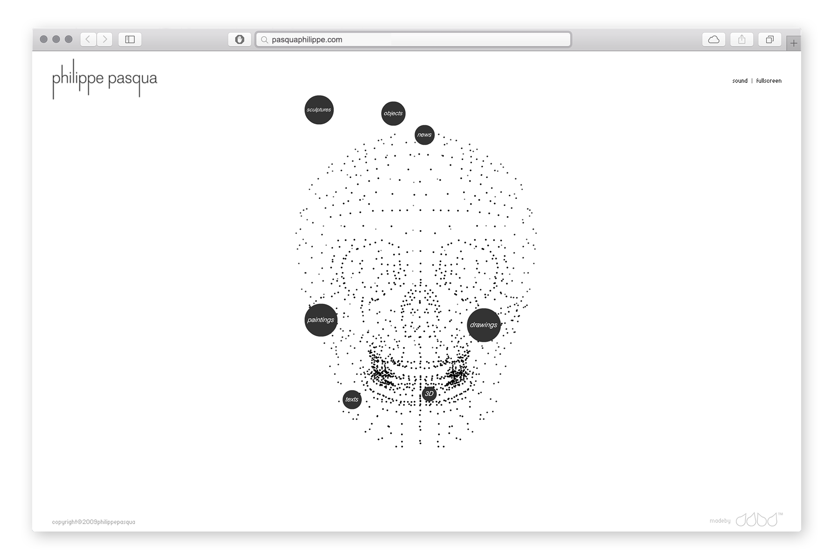Click the philippe pasqua logo
Image resolution: width=831 pixels, height=559 pixels.
coord(104,79)
